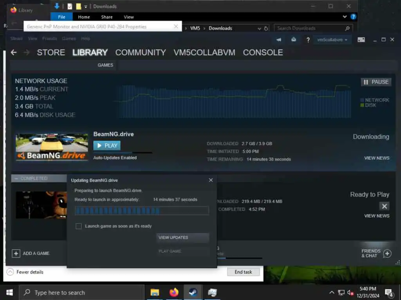Click the Search Downloads field
The width and height of the screenshot is (401, 300).
coord(313,28)
